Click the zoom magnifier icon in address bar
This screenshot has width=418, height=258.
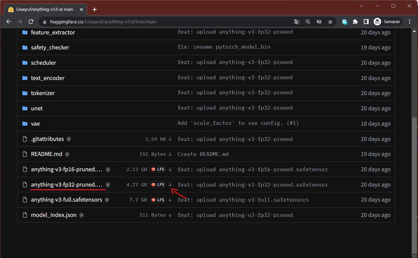pyautogui.click(x=308, y=22)
